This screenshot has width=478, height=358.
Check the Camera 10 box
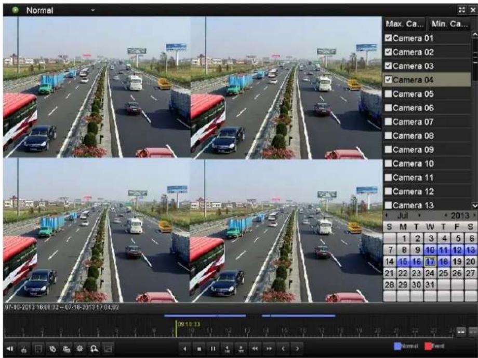pos(388,163)
